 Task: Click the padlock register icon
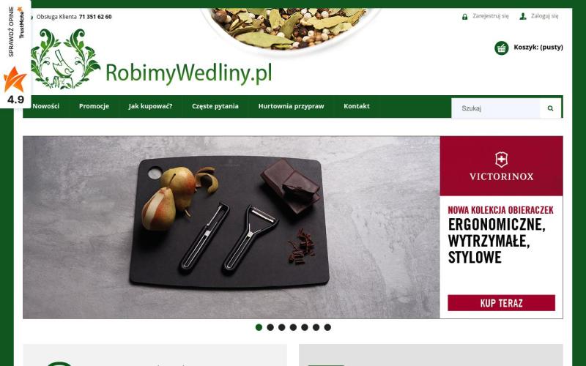coord(465,16)
